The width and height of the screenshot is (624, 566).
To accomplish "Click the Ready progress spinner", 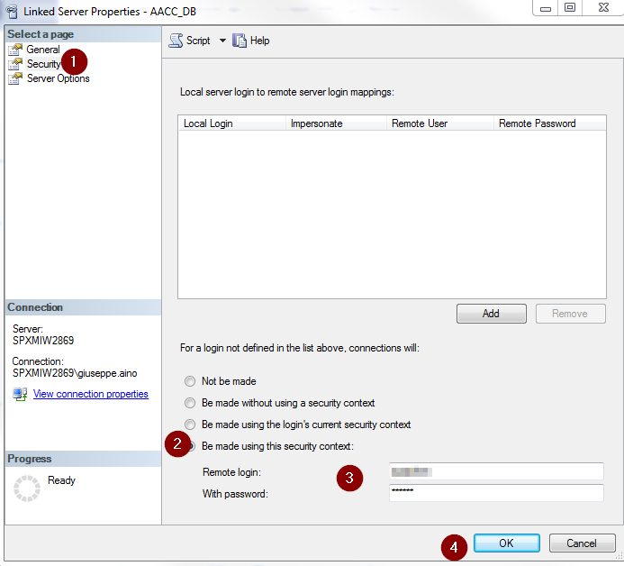I will tap(27, 488).
